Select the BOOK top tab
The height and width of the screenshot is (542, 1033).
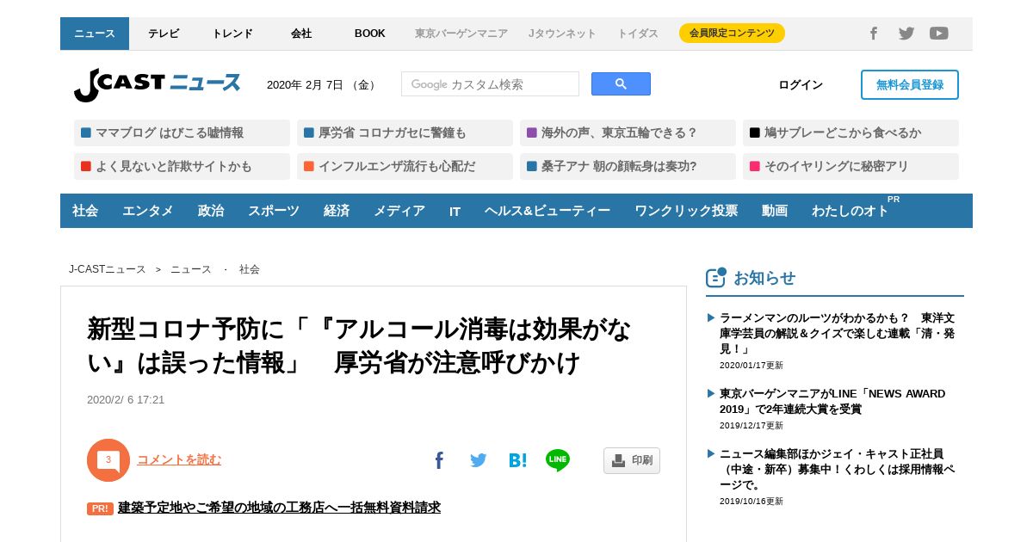[370, 34]
